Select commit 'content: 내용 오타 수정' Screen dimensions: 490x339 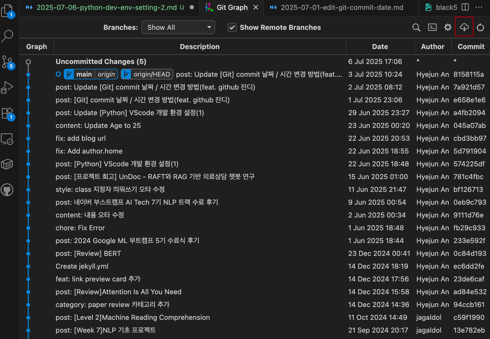click(255, 215)
